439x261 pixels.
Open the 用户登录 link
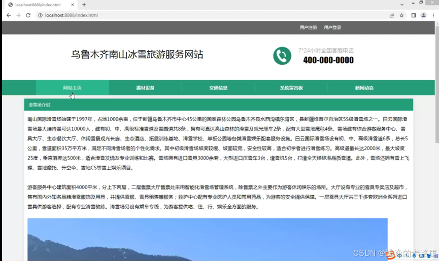click(332, 27)
